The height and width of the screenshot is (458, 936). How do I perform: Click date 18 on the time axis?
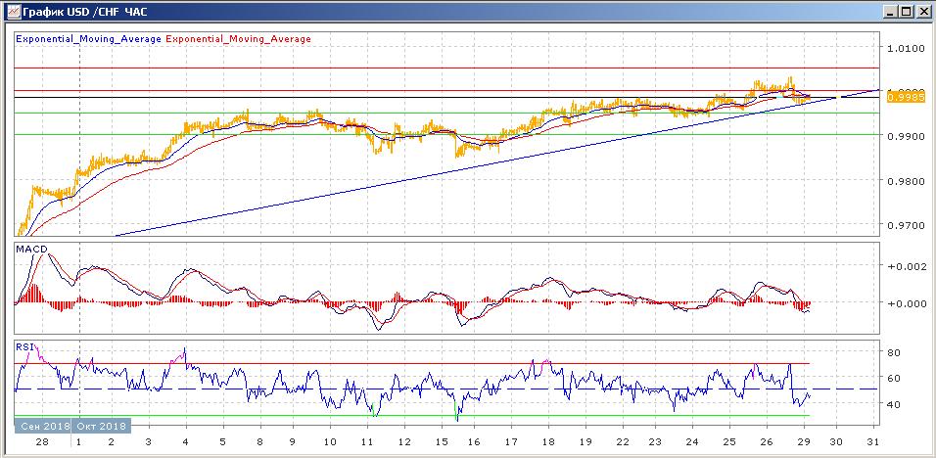pyautogui.click(x=548, y=442)
